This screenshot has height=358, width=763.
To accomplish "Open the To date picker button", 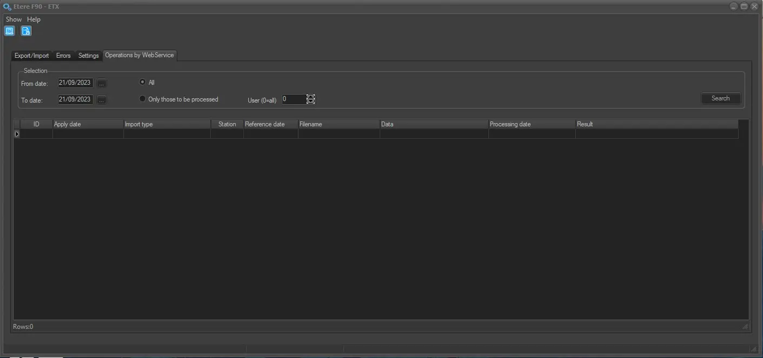I will tap(102, 100).
